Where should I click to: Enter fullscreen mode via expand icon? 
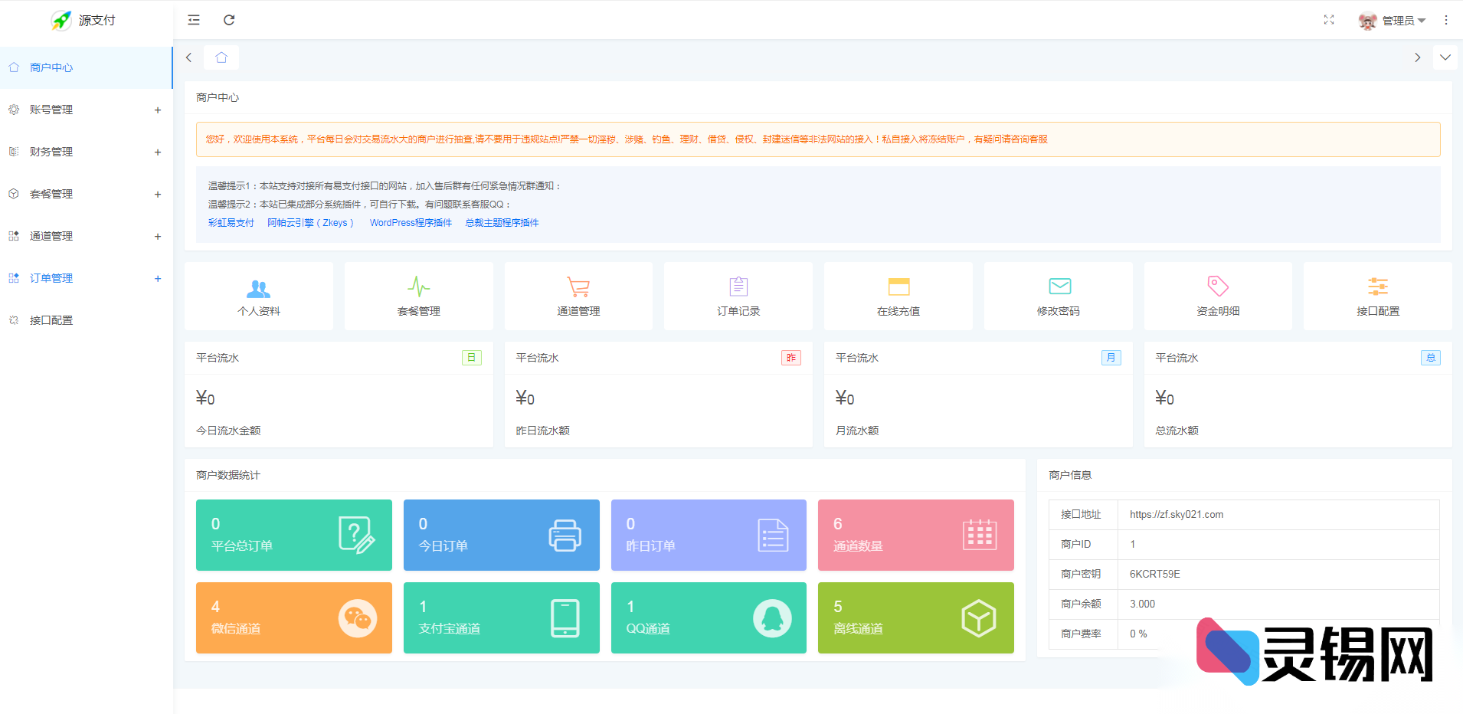coord(1329,20)
